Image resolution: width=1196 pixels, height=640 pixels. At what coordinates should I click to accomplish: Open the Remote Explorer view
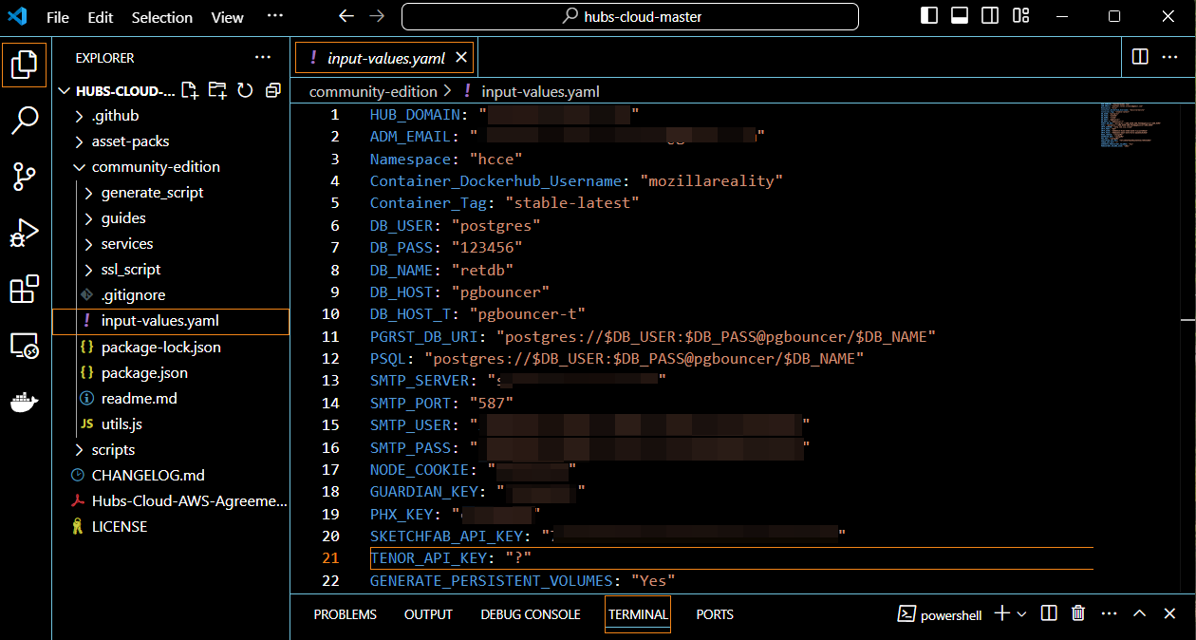25,346
